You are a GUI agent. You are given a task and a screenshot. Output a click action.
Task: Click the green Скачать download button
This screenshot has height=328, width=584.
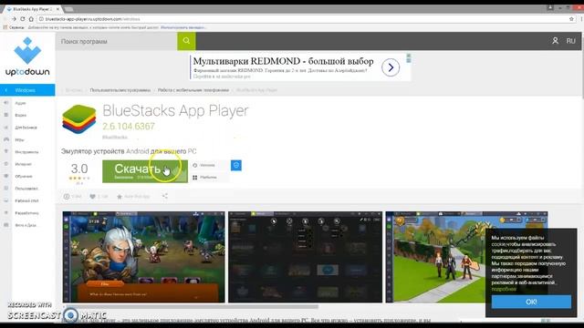pos(145,171)
